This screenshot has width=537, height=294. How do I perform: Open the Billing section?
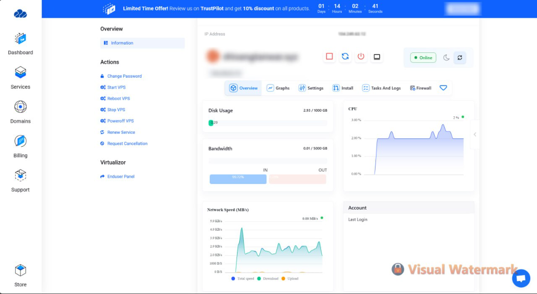pyautogui.click(x=20, y=147)
